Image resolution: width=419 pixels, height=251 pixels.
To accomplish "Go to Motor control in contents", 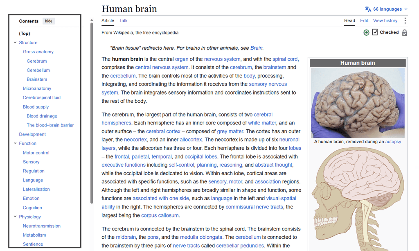I will (x=36, y=153).
